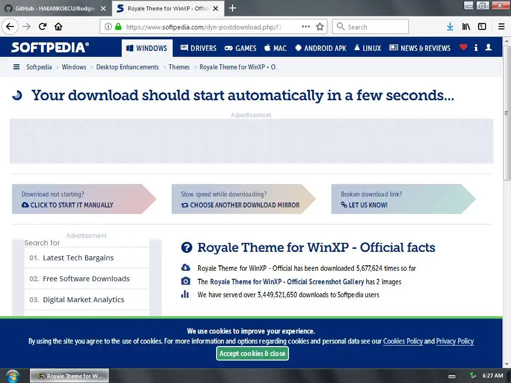Click the camera icon beside Screenshot Gallery
This screenshot has height=383, width=511.
[x=186, y=281]
